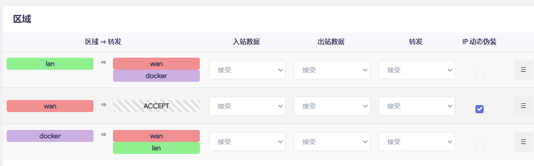This screenshot has height=166, width=534.
Task: Click the IP 动态伪装 column header
Action: click(480, 41)
